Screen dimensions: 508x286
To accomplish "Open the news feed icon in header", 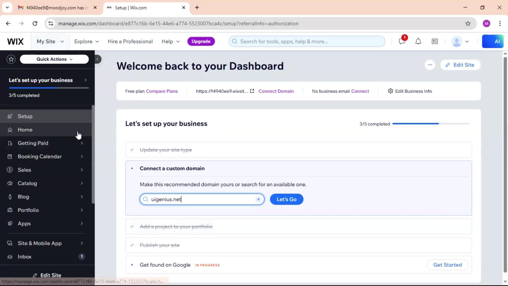I will 435,41.
